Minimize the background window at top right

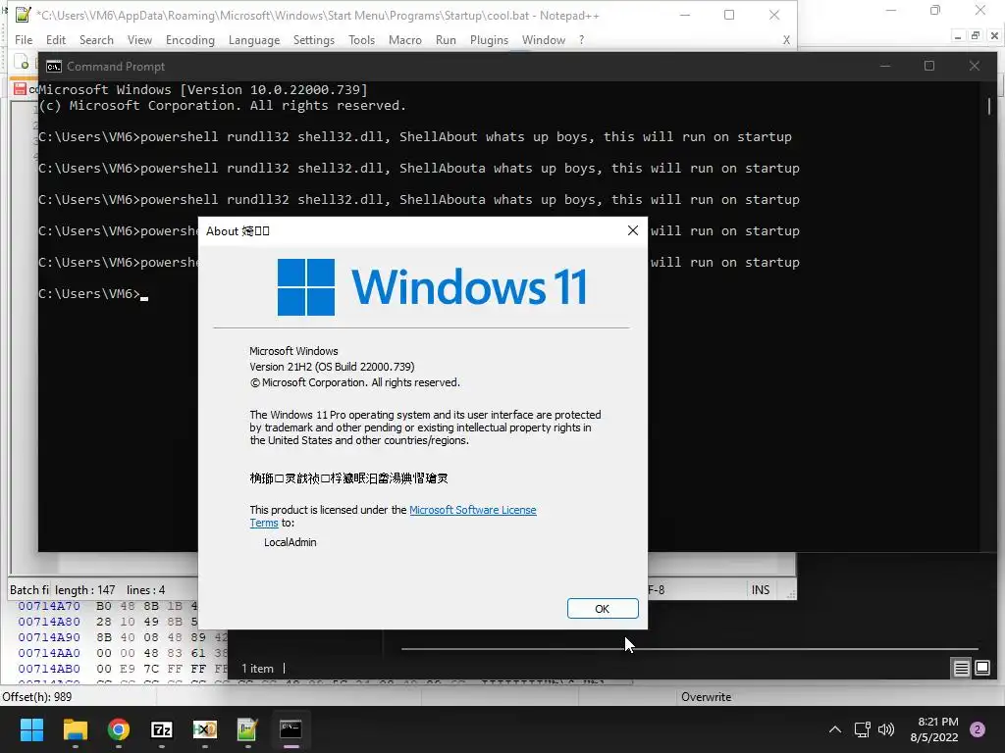pos(891,10)
